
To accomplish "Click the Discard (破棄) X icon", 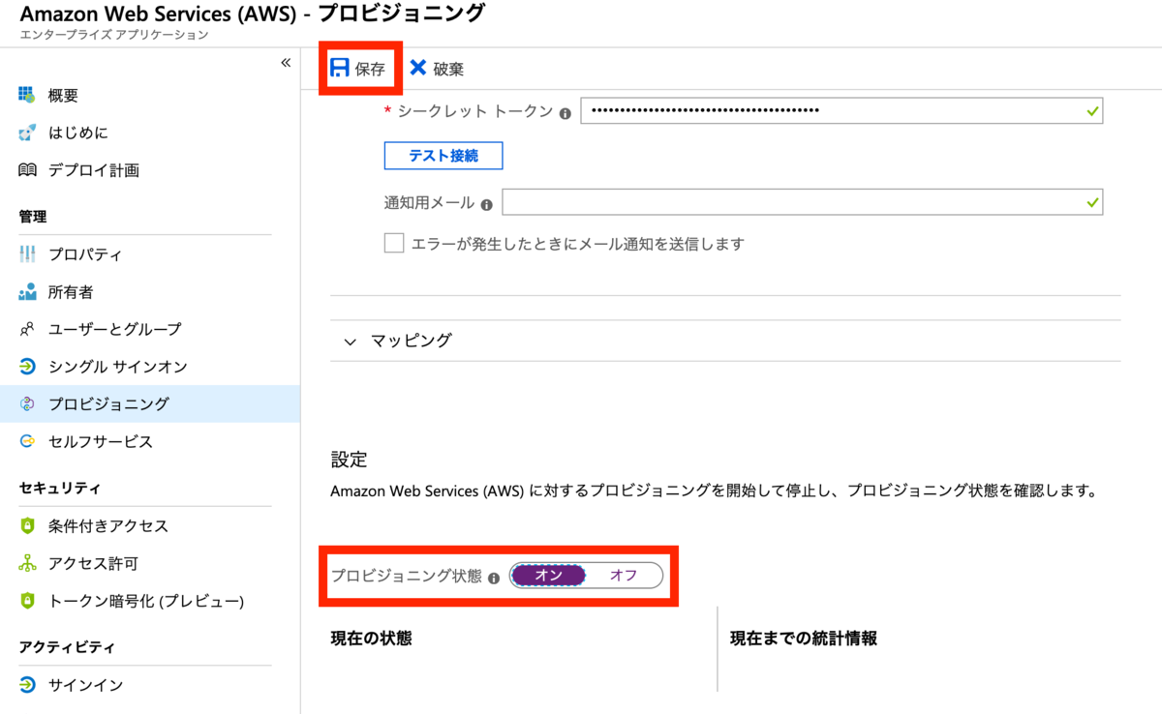I will (x=418, y=68).
